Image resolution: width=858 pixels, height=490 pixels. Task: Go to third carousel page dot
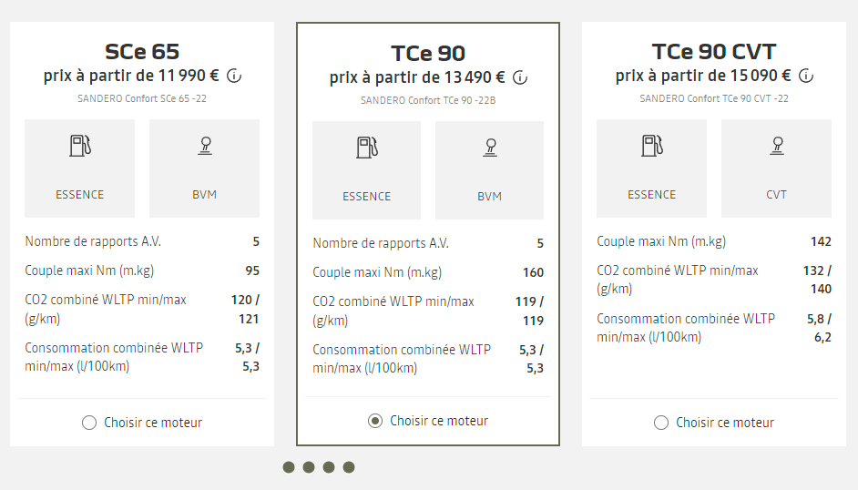[329, 467]
